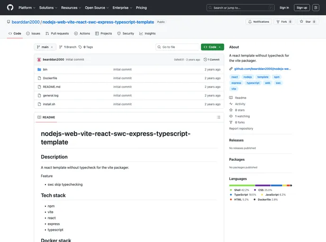Expand the Platform menu
Viewport: 326px width, 242px height.
27,8
